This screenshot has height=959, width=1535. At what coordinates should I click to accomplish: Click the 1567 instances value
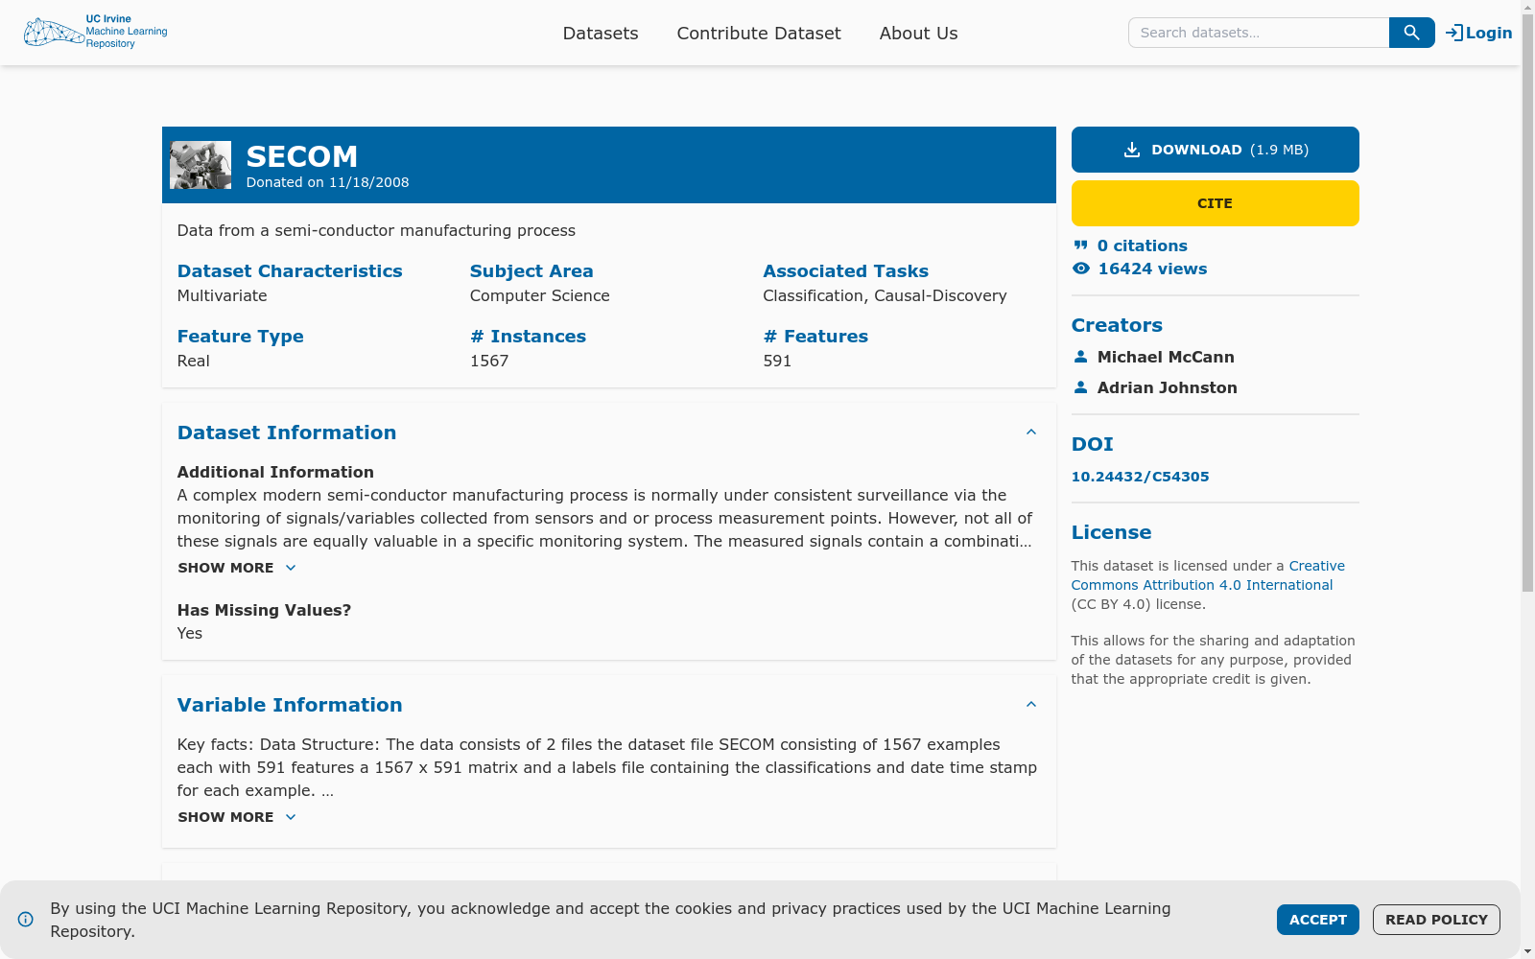[489, 361]
